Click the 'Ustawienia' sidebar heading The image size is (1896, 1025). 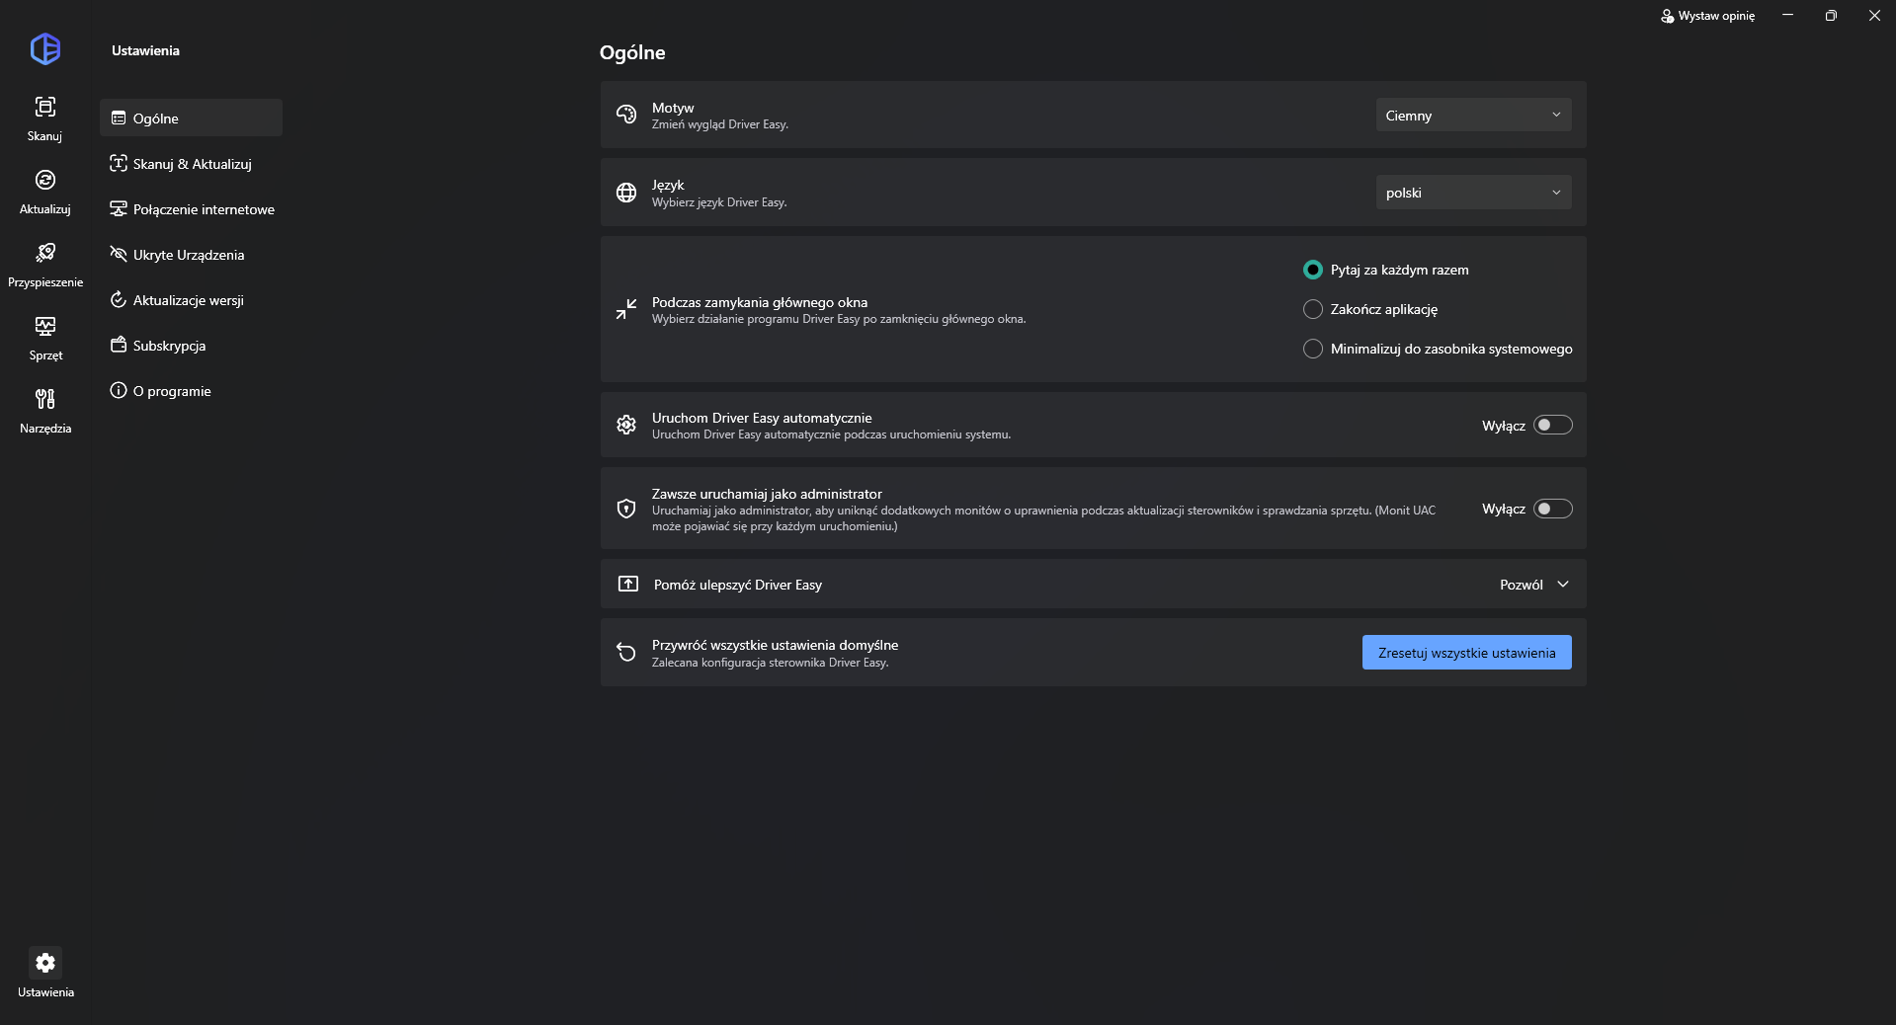tap(145, 50)
